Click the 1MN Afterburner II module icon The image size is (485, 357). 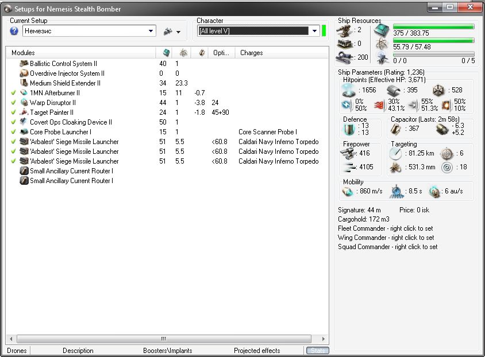click(x=24, y=93)
